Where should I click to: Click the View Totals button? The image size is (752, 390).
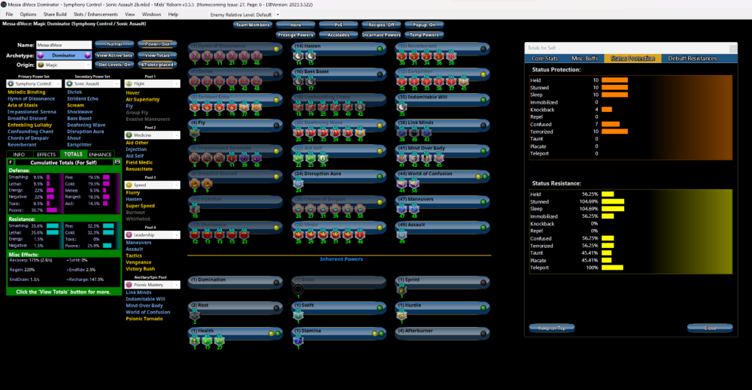pyautogui.click(x=158, y=56)
